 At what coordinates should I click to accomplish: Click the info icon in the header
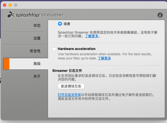(160, 15)
